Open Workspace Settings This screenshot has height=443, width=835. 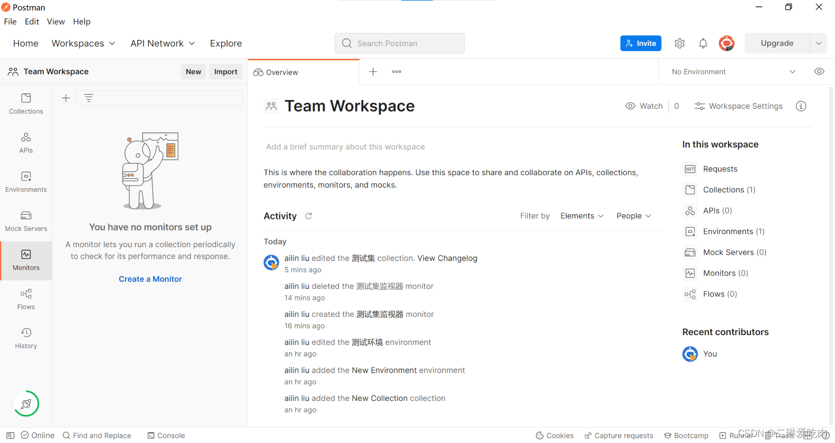coord(738,106)
